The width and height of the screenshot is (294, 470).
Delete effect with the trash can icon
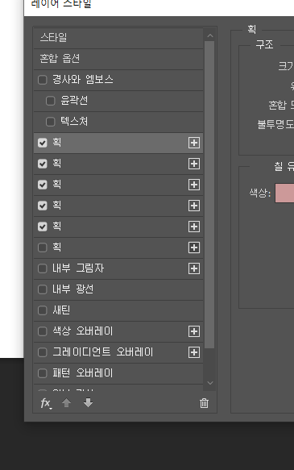[204, 403]
